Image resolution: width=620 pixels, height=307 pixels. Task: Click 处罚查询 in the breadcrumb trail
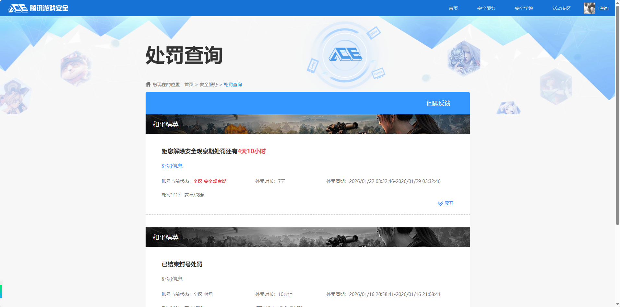point(232,84)
